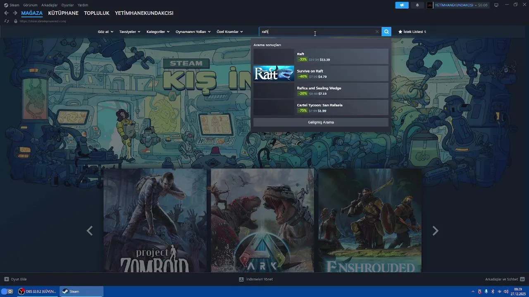This screenshot has width=529, height=297.
Task: Switch to the KÜTÜPHANE tab
Action: point(63,13)
